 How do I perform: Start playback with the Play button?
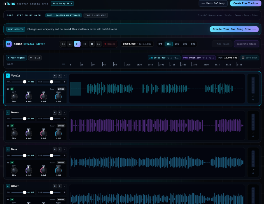tap(77, 44)
